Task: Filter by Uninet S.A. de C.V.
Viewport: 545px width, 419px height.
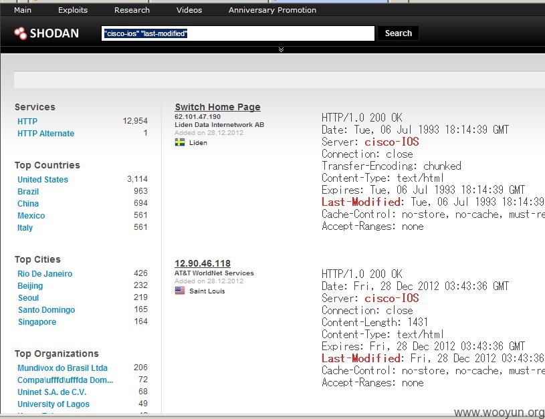Action: (x=52, y=392)
